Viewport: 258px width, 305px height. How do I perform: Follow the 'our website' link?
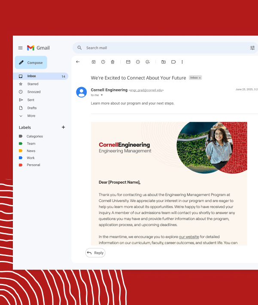[189, 237]
